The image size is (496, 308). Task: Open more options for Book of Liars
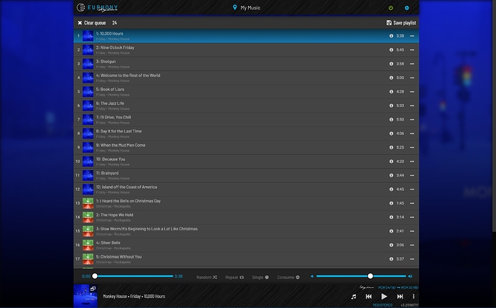412,92
